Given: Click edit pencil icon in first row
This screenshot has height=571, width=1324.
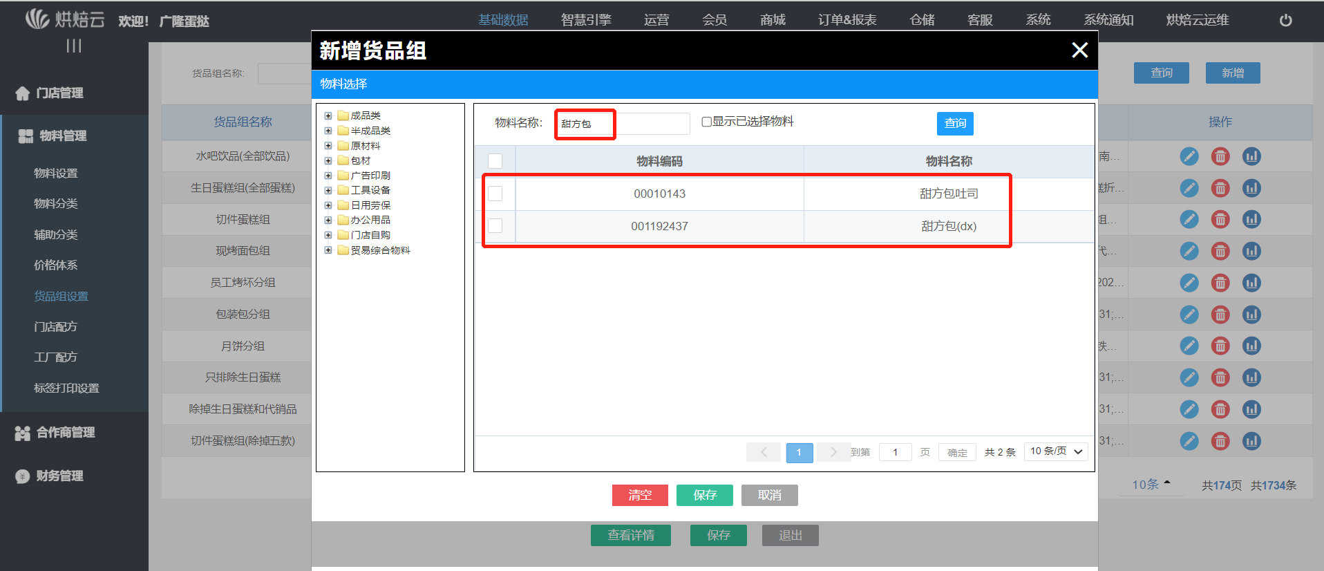Looking at the screenshot, I should [x=1189, y=156].
